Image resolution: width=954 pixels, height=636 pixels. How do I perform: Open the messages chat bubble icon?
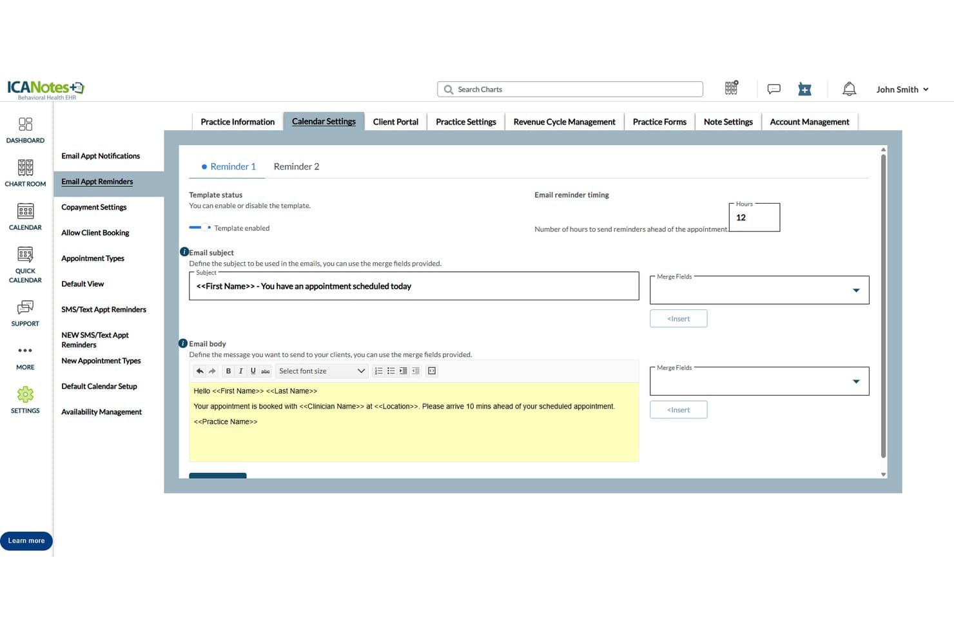(x=774, y=89)
